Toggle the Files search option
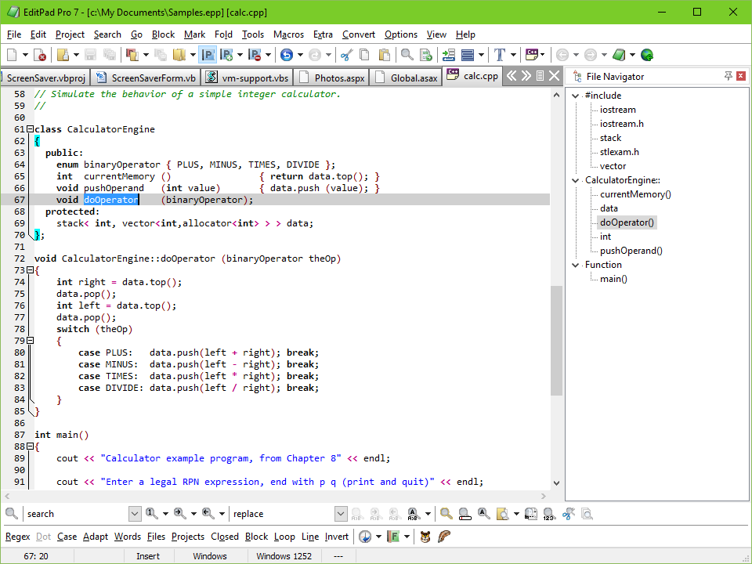752x564 pixels. coord(156,536)
